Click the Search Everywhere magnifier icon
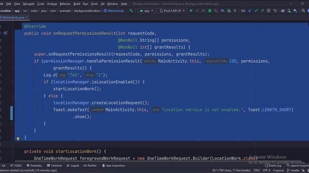This screenshot has width=309, height=173. point(303,11)
